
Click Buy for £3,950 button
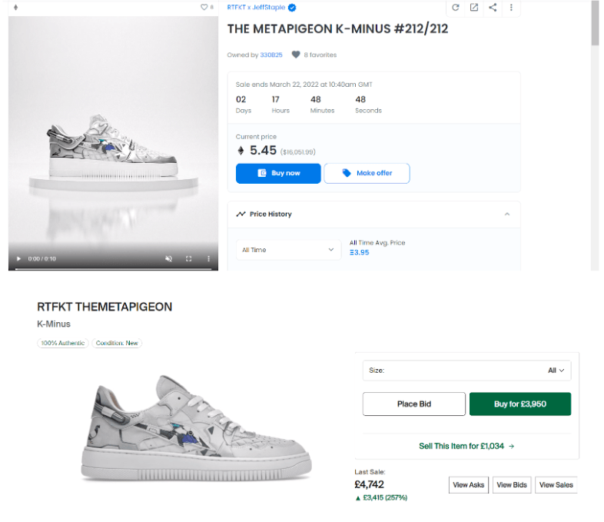520,404
